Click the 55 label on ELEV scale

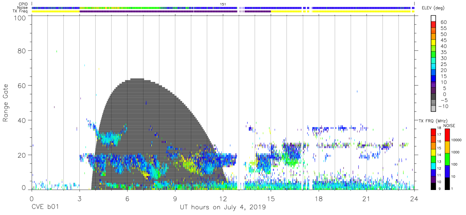point(444,28)
